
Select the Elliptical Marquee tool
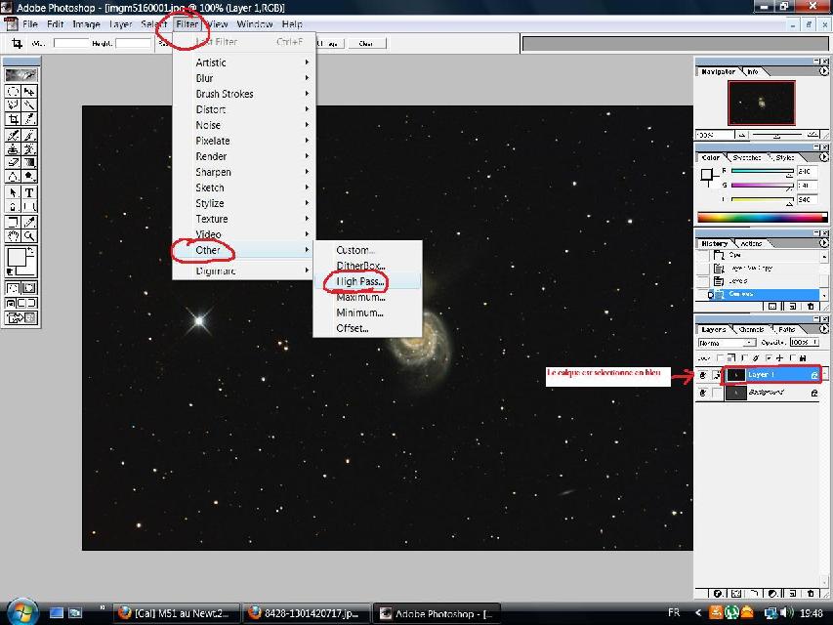13,92
